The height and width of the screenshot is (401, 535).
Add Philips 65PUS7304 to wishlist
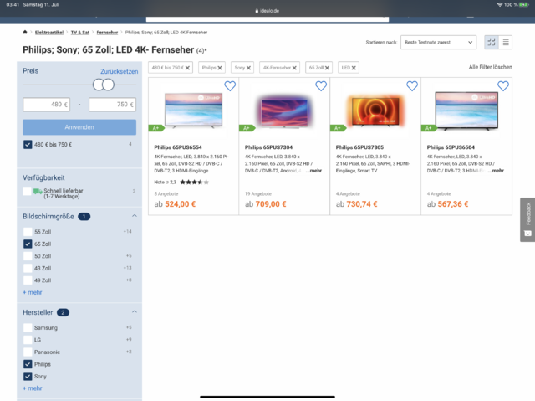point(321,86)
